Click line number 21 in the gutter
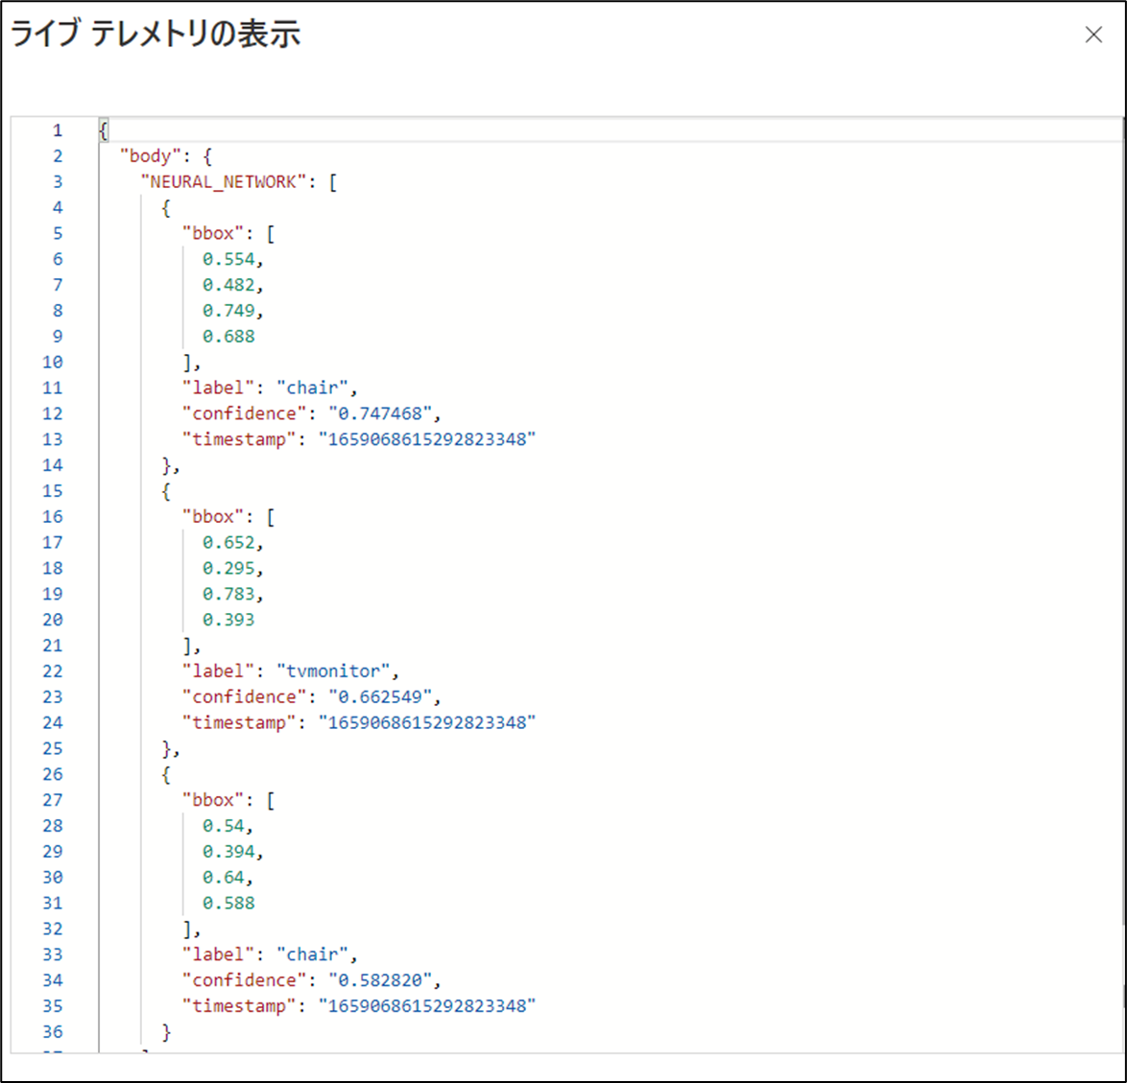The width and height of the screenshot is (1127, 1083). (53, 646)
